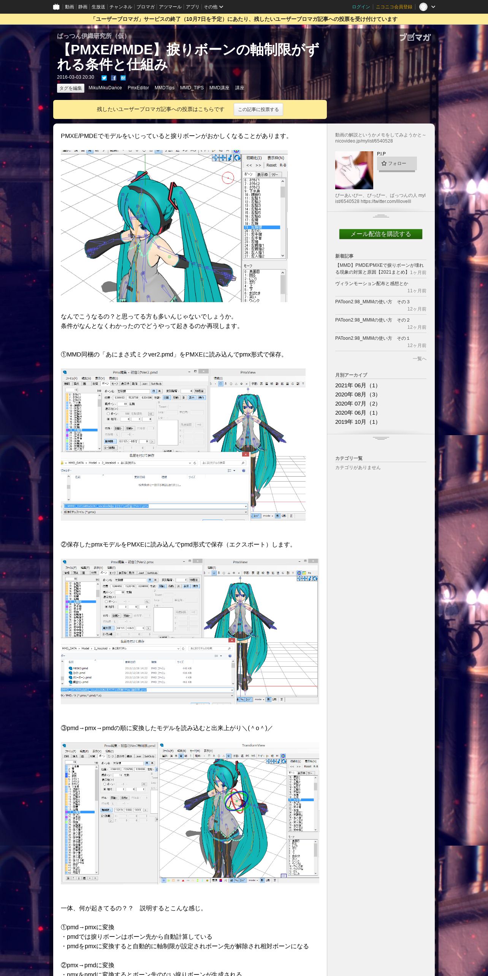Screen dimensions: 488x976
Task: Open the step ① pmx save screenshot
Action: point(183,444)
